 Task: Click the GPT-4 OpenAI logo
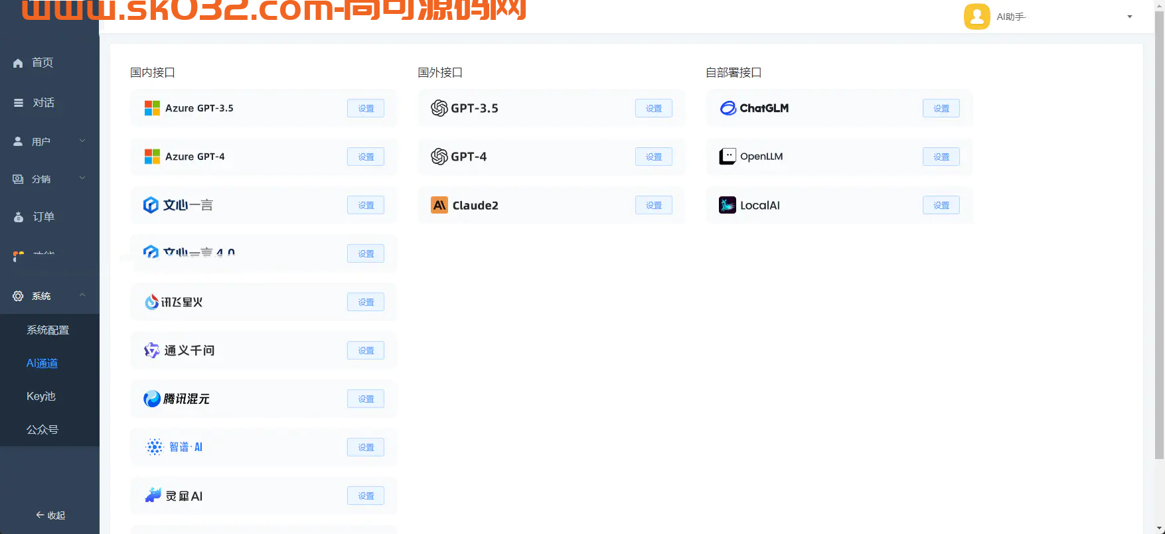click(439, 157)
